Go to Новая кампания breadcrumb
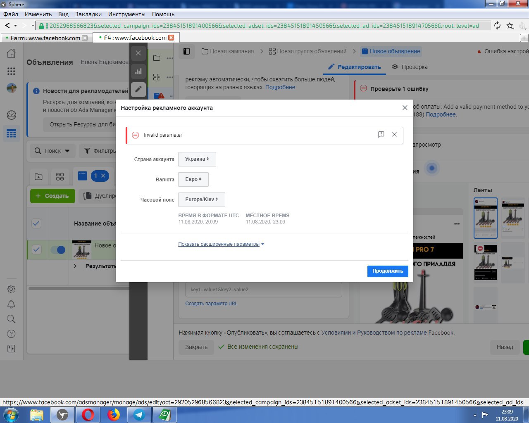Image resolution: width=529 pixels, height=423 pixels. [x=228, y=51]
